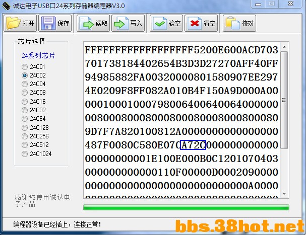Click hex line containing 110F00000D
The image size is (306, 235).
(x=181, y=172)
